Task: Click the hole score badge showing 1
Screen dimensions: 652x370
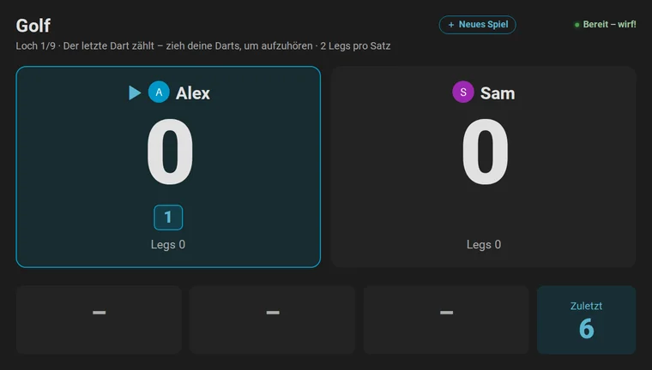Action: (x=168, y=218)
